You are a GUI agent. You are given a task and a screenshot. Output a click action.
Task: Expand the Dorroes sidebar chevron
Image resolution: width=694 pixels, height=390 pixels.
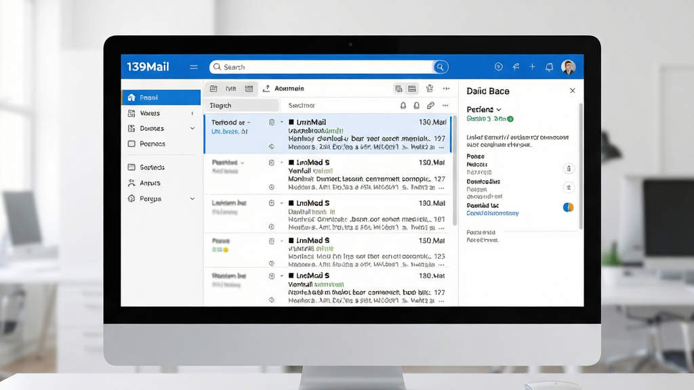[x=192, y=128]
